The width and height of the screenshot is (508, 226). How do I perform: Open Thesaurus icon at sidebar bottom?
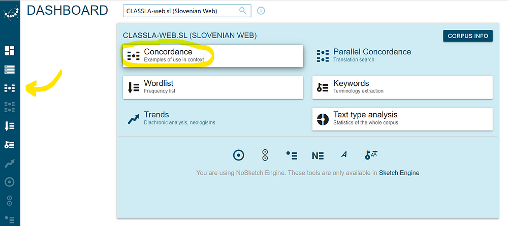pos(9,219)
